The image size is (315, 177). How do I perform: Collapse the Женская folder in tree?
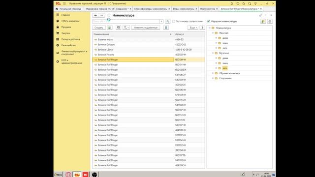coord(213,33)
